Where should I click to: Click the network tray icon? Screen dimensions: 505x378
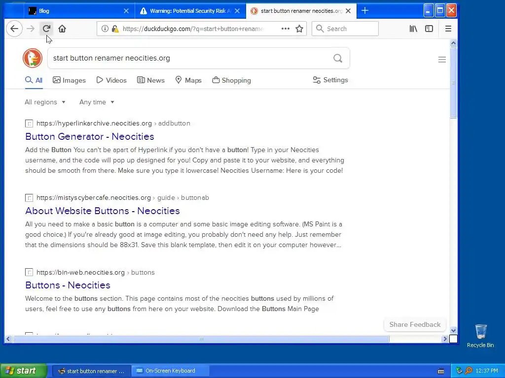[x=459, y=371]
